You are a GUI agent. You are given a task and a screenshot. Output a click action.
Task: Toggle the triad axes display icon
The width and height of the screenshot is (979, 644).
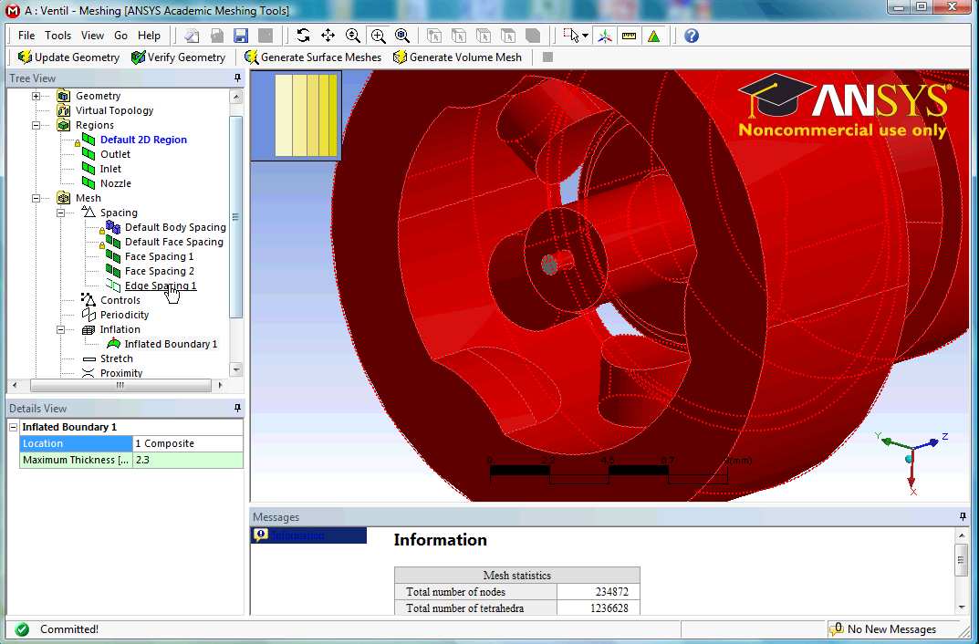click(604, 36)
